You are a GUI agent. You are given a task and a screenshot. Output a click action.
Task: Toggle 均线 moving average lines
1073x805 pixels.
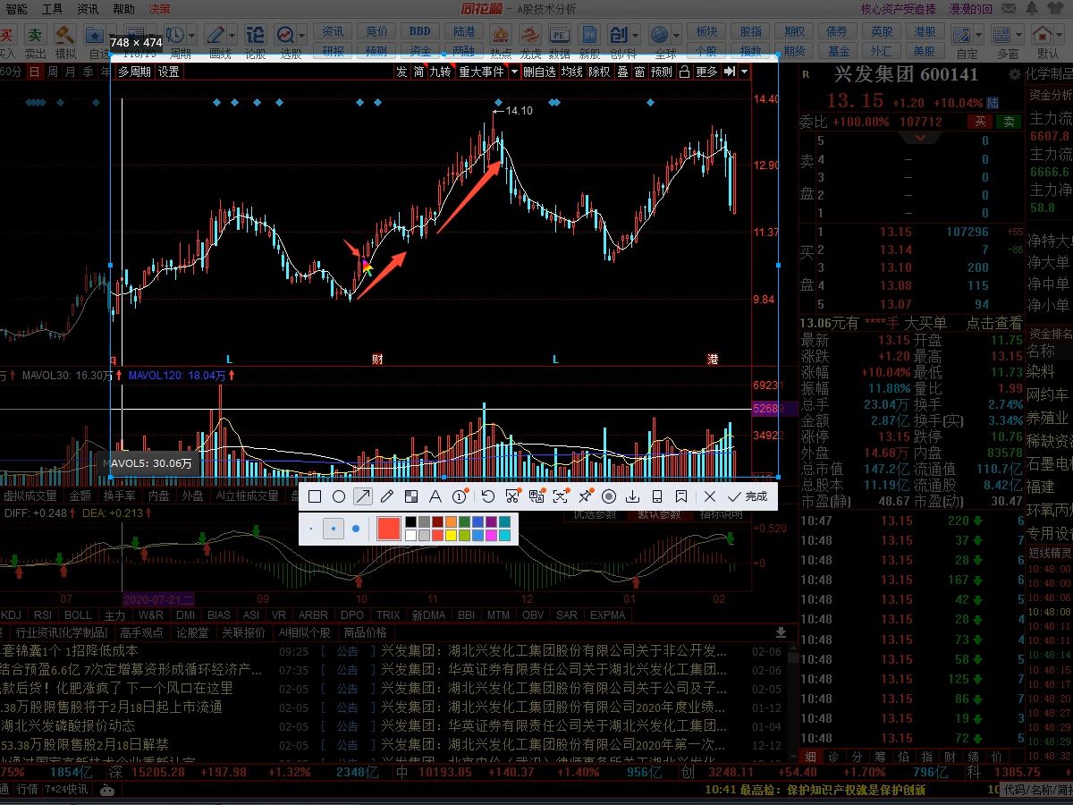tap(572, 72)
